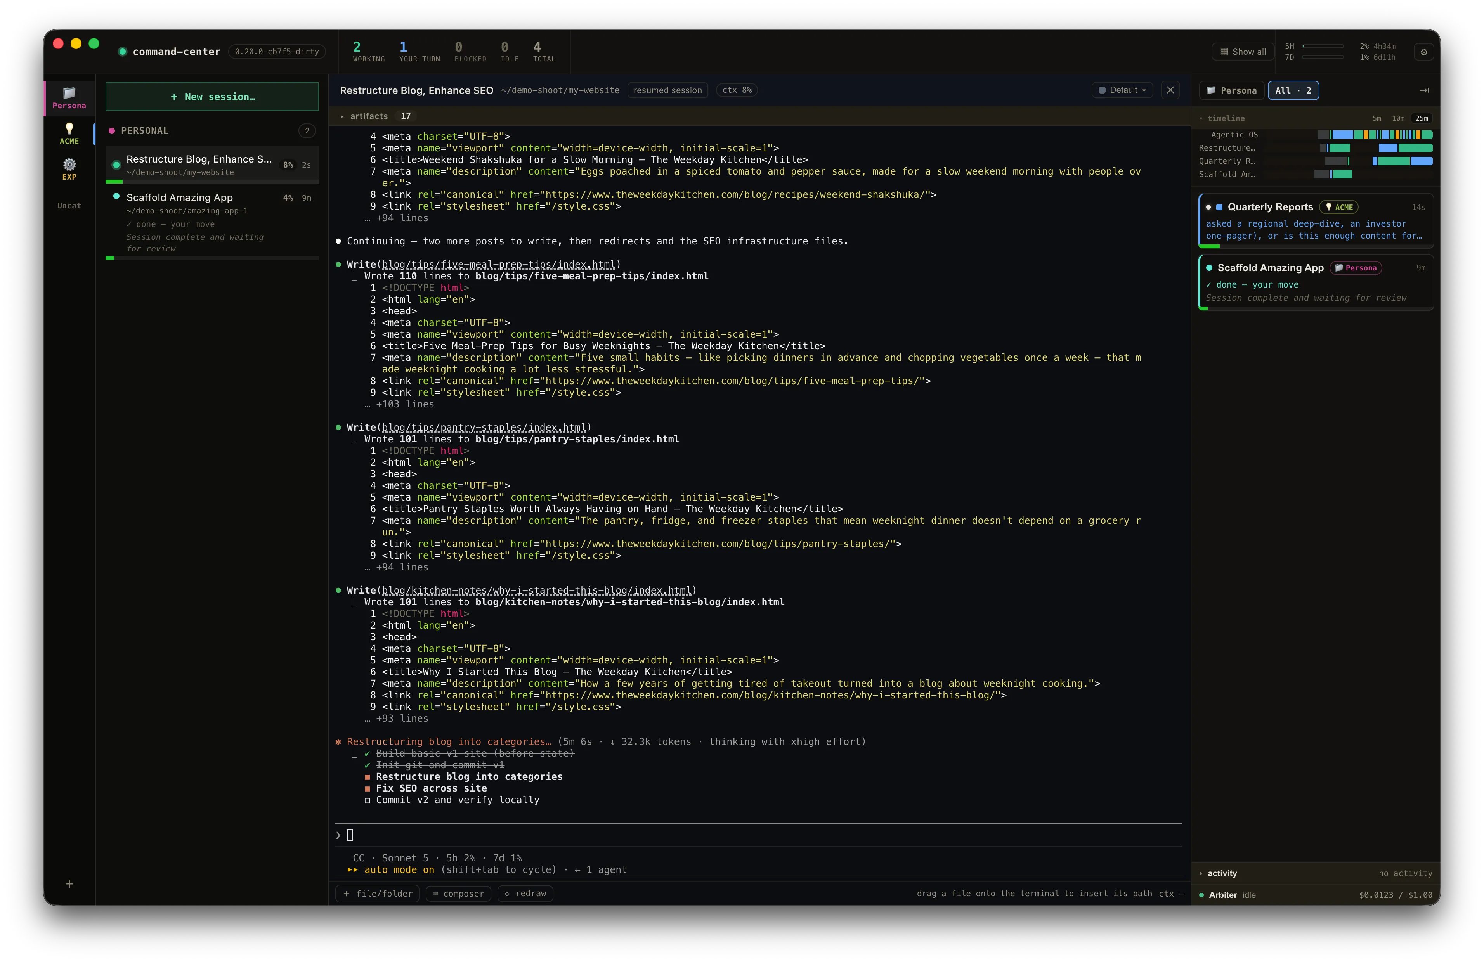Click the PERSONAL session count badge

[307, 131]
